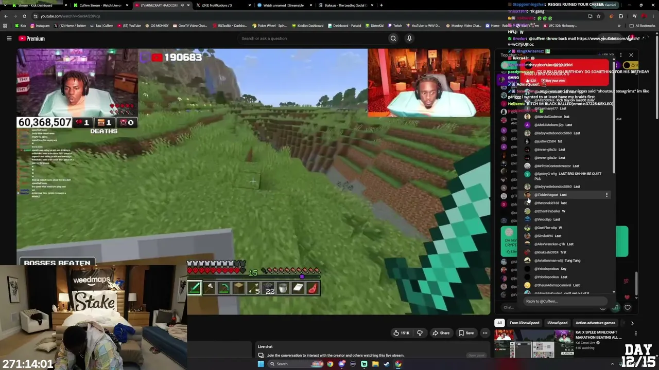
Task: Click the @EthanFireballer chat reply
Action: point(550,211)
